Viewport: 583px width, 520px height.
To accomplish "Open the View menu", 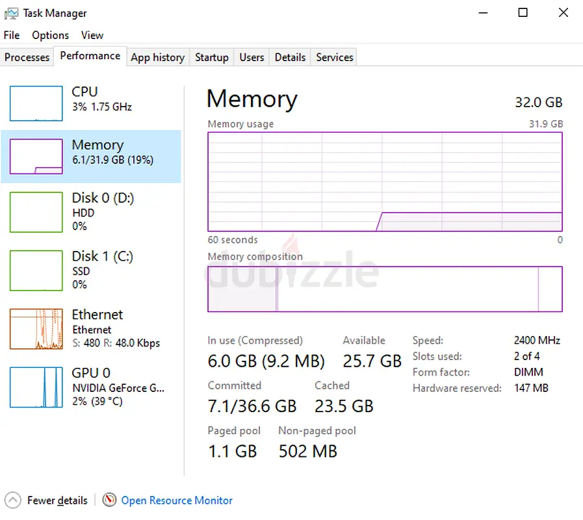I will pos(92,35).
